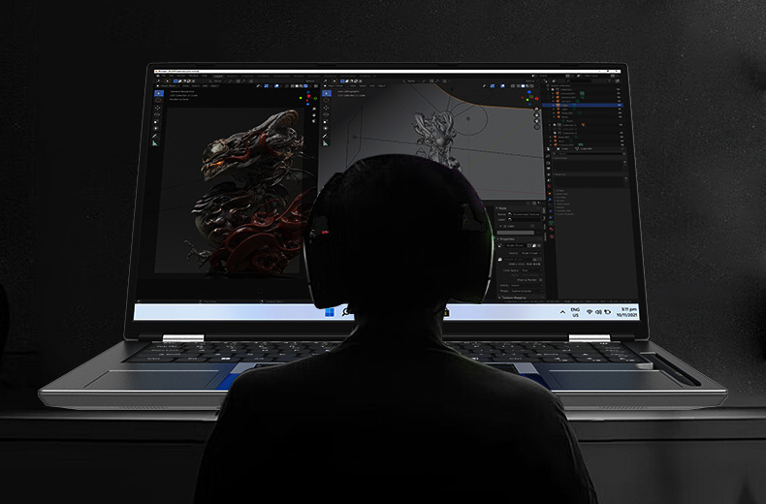Enable rendered shading in camera viewport
766x504 pixels.
[x=305, y=86]
